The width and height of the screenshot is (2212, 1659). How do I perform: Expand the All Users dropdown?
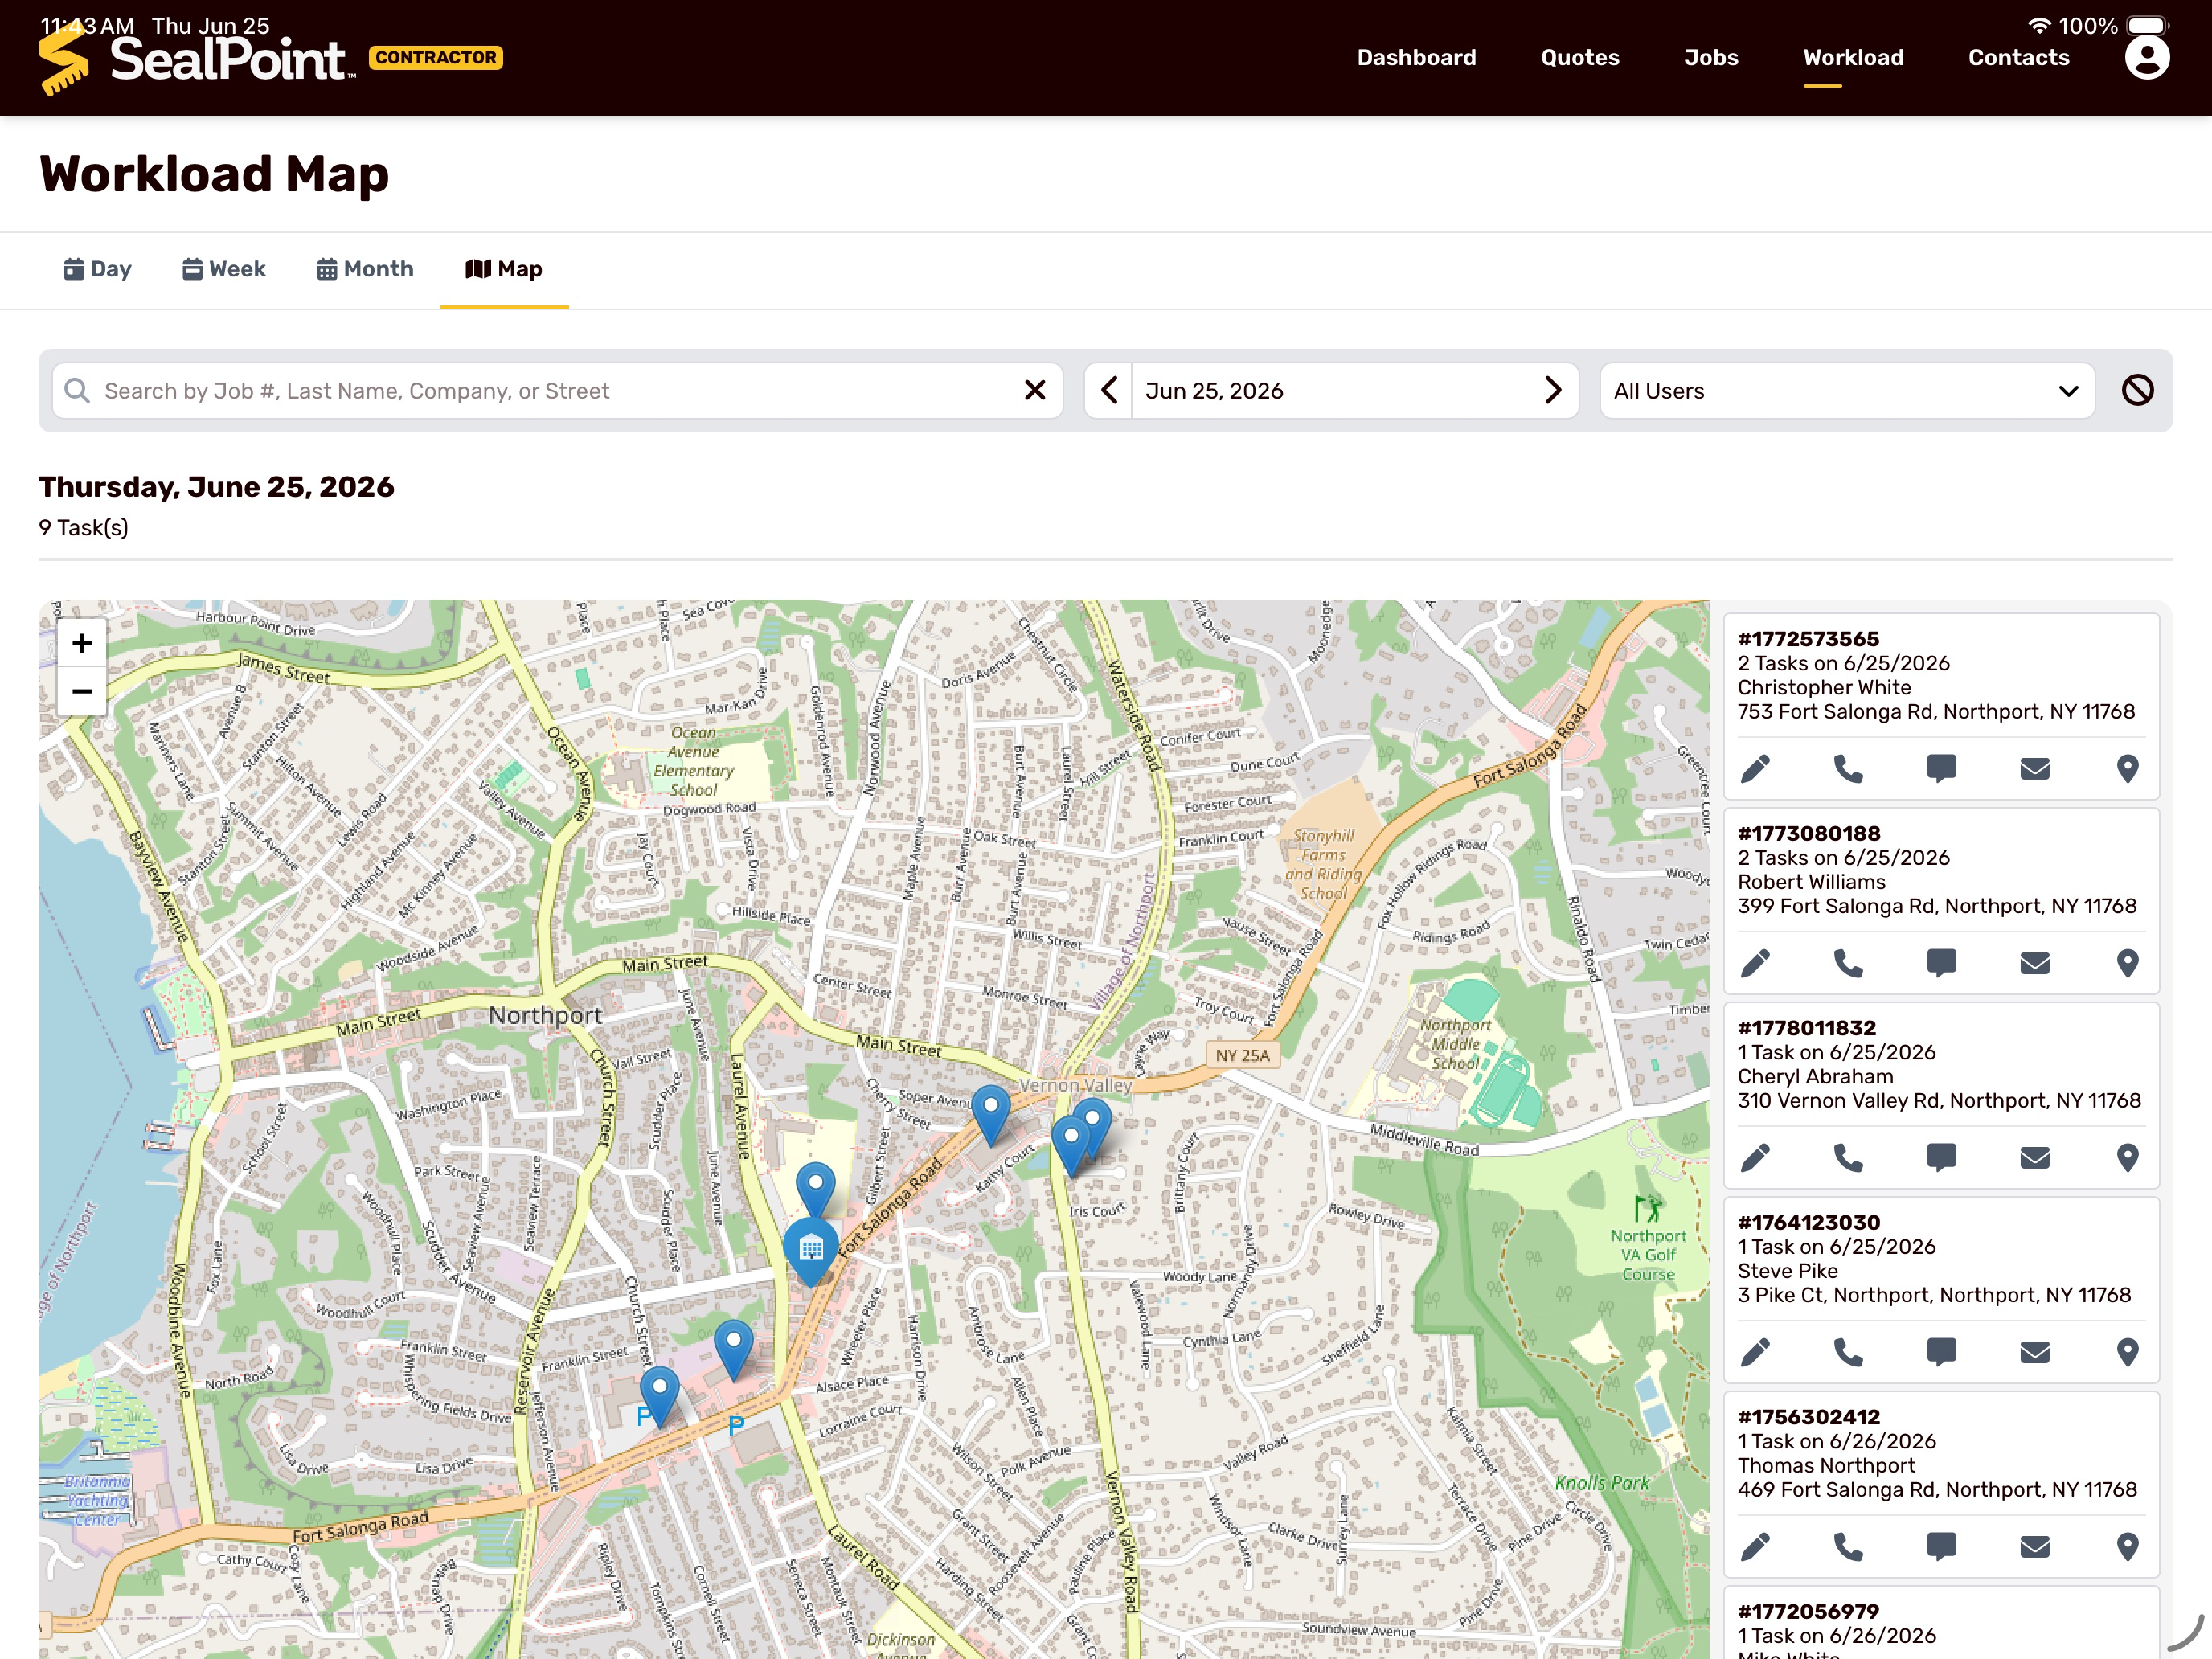tap(1846, 390)
